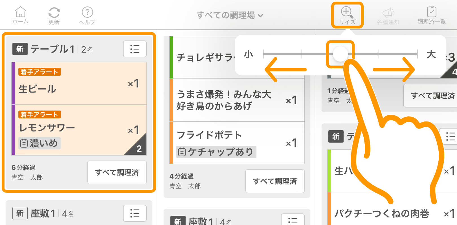Open the サイズ zoom size icon
This screenshot has width=457, height=225.
pos(347,15)
